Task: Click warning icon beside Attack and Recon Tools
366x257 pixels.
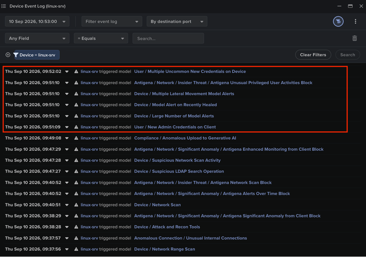Action: 76,227
